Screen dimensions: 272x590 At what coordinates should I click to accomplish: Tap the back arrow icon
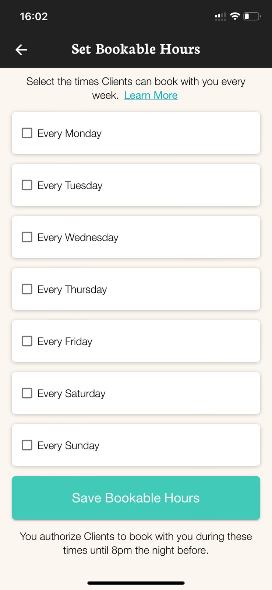(21, 50)
